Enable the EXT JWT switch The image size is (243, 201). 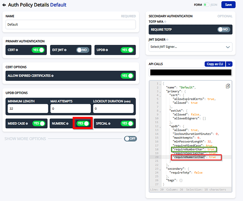coord(83,50)
